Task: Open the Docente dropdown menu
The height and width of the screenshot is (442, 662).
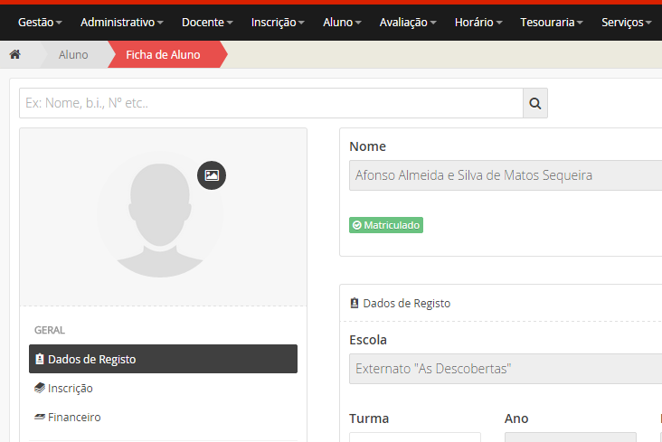Action: point(207,22)
